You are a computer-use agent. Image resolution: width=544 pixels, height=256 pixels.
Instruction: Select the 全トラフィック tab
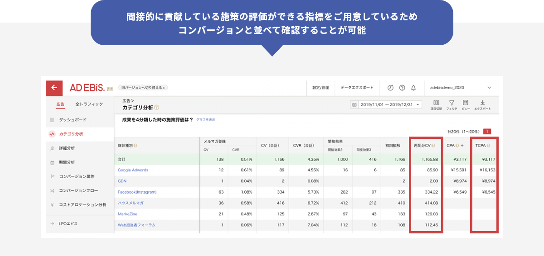point(89,104)
